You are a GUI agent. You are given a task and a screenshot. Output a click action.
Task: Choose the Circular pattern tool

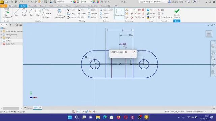coord(104,14)
